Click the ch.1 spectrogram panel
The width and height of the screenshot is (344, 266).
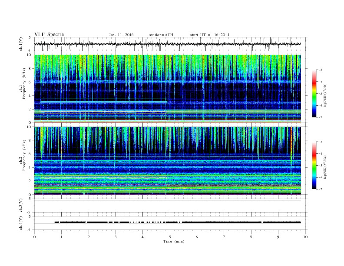tap(167, 89)
